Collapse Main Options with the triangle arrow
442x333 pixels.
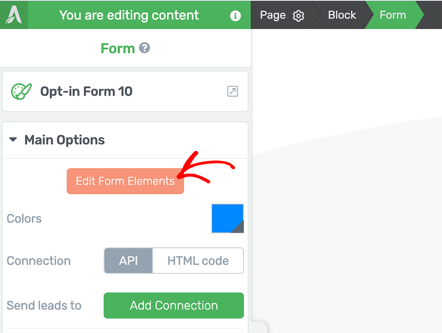point(13,140)
